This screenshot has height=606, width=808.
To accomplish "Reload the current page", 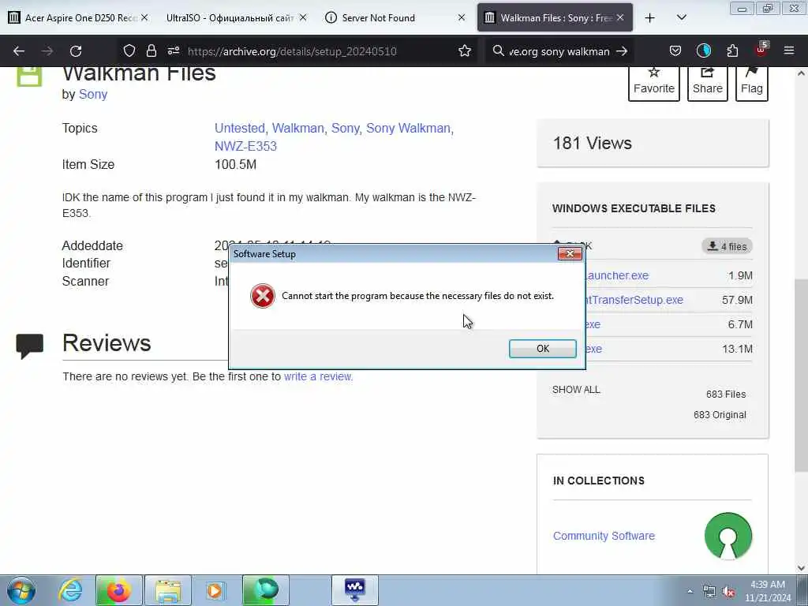I will (x=76, y=51).
